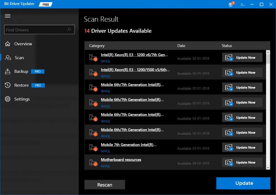The width and height of the screenshot is (276, 195).
Task: Open Settings via the gear icon
Action: [x=7, y=99]
